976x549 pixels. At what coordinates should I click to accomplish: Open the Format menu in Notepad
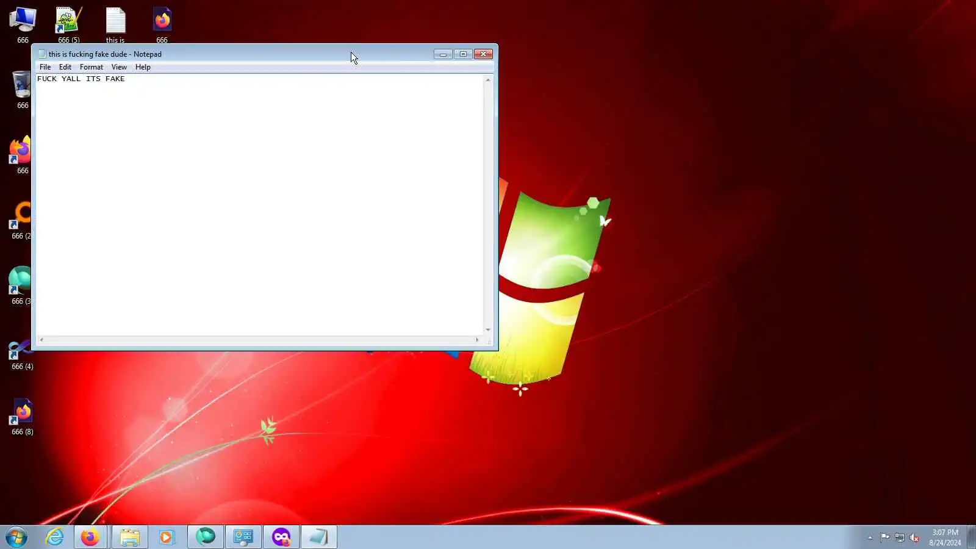pyautogui.click(x=91, y=67)
